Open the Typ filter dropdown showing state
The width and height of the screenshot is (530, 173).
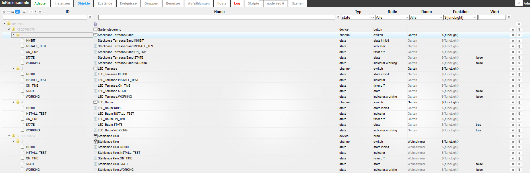(358, 17)
